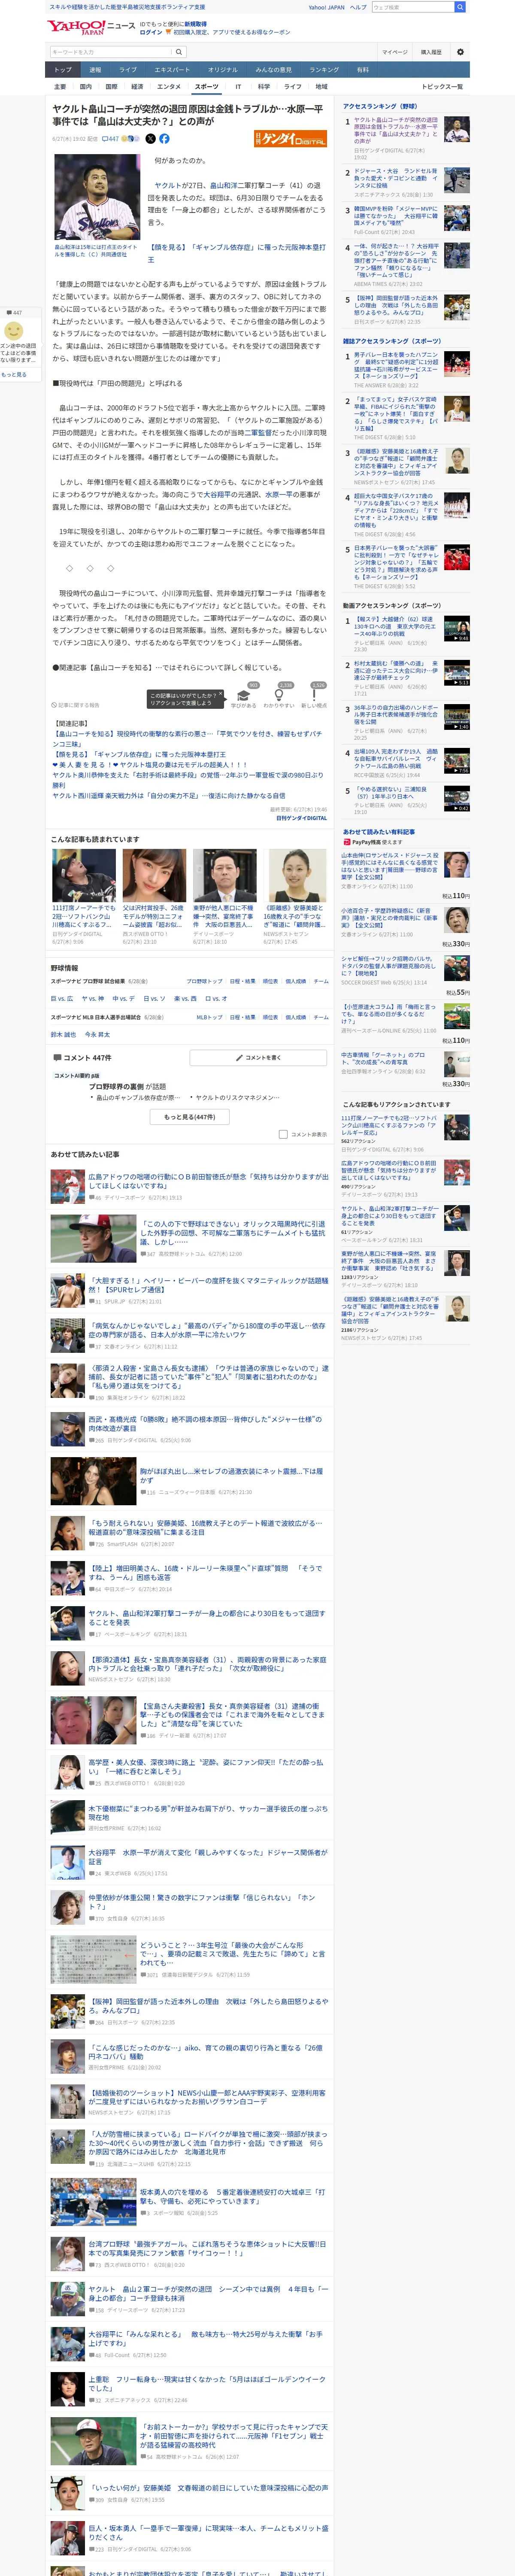515x2576 pixels.
Task: Click わかりやすい lightbulb reaction
Action: point(279,695)
